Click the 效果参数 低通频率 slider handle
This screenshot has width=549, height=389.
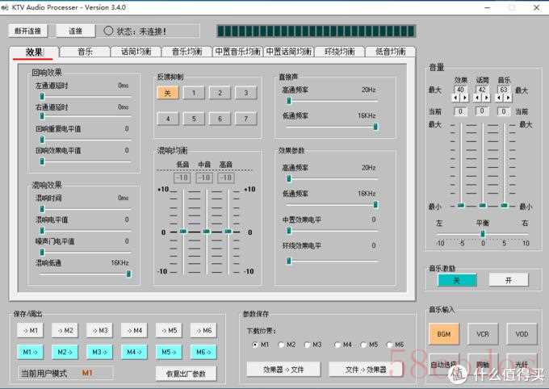375,204
